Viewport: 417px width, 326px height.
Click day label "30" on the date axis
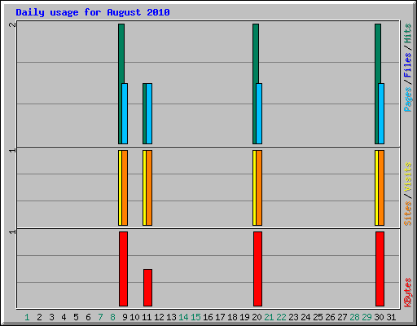click(379, 317)
